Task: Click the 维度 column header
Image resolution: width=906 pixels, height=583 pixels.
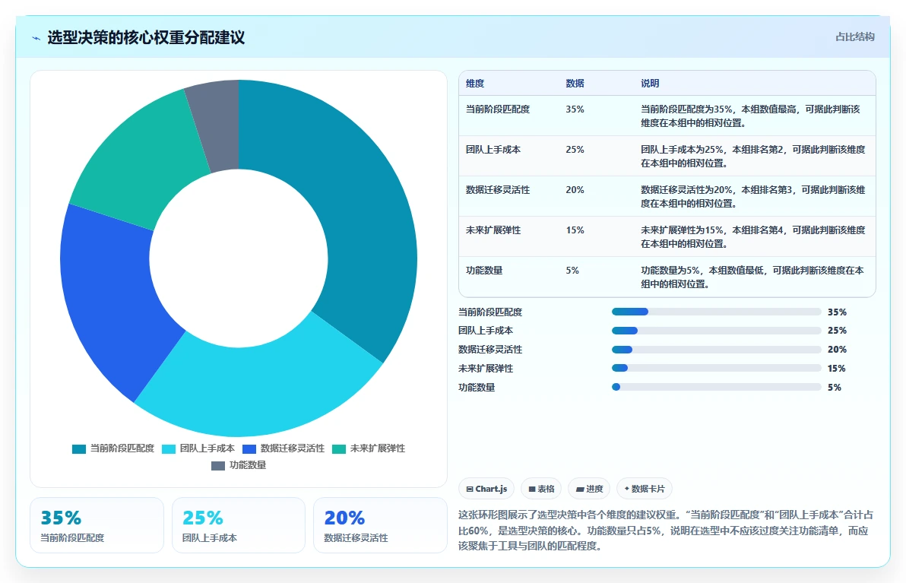Action: tap(475, 83)
